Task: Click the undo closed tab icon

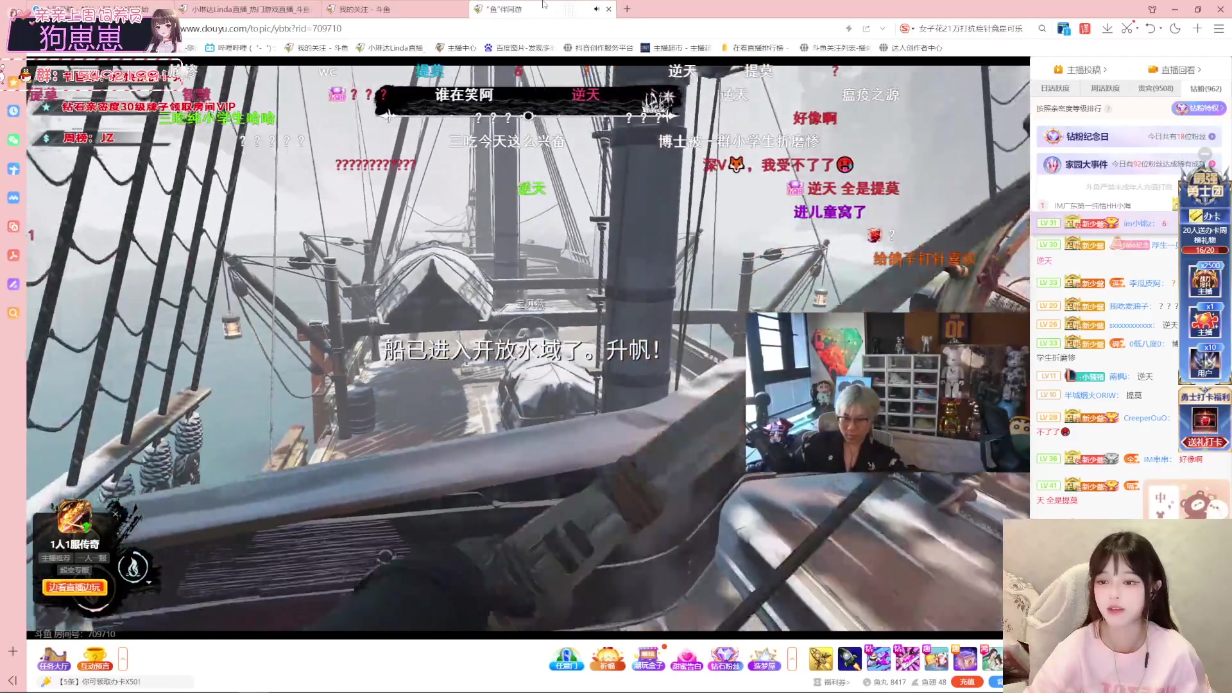Action: [x=1150, y=29]
